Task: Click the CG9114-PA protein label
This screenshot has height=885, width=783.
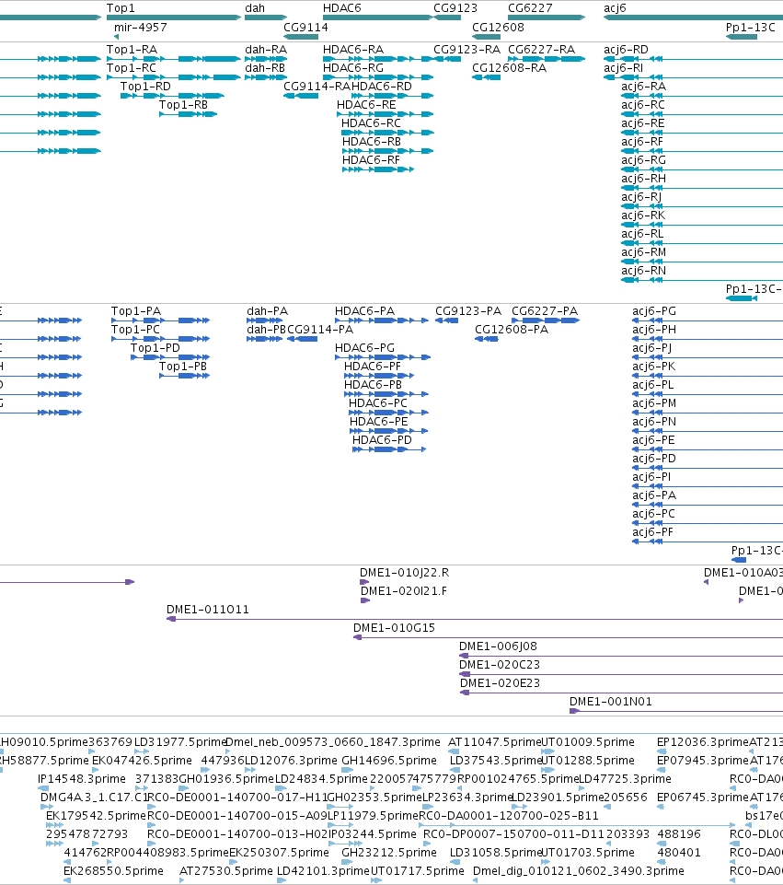Action: tap(320, 329)
